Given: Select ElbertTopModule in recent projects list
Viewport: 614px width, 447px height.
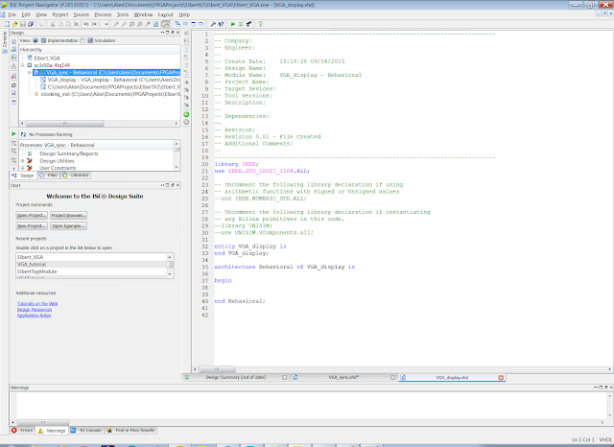Looking at the screenshot, I should (x=92, y=271).
